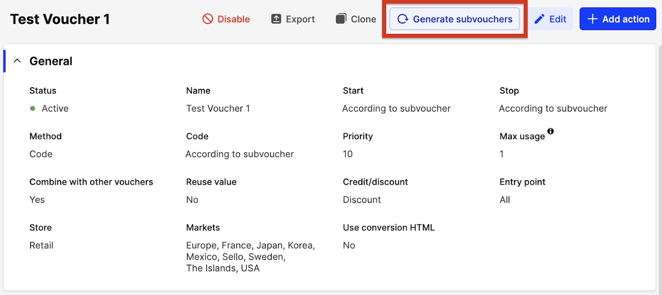662x295 pixels.
Task: Click the Clone stacked squares icon
Action: point(341,19)
